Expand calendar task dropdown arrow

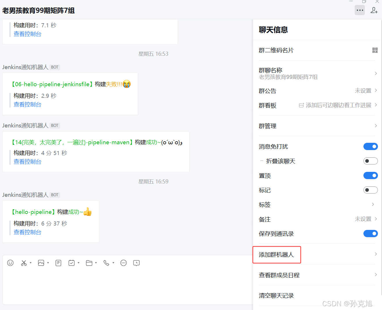pos(78,263)
